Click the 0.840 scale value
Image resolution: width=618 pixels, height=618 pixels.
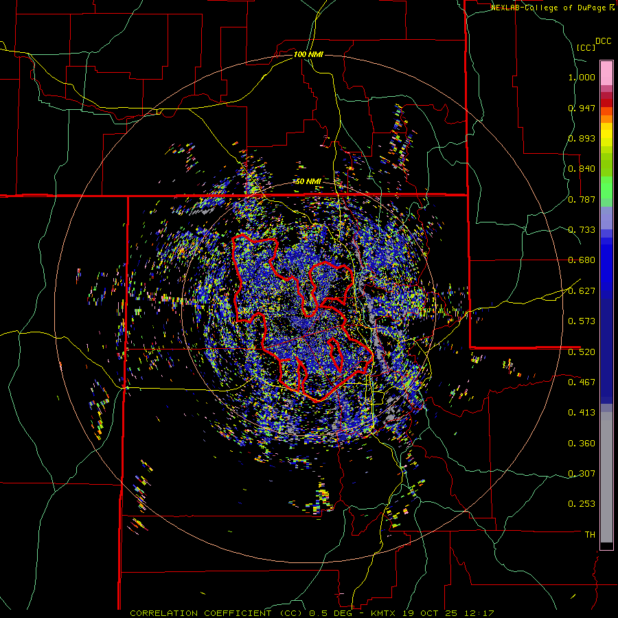[582, 169]
